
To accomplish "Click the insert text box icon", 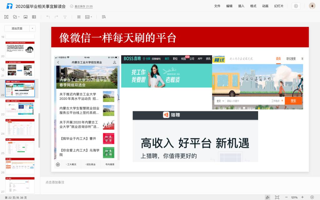I will pyautogui.click(x=7, y=17).
